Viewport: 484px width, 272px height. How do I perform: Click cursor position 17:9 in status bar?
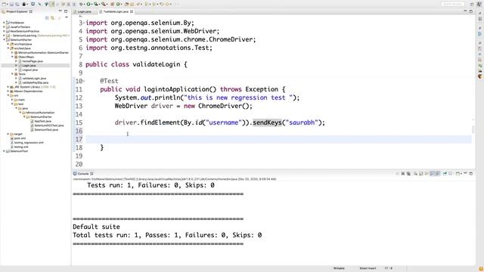point(389,268)
